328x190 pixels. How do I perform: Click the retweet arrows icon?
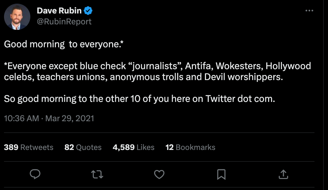coord(97,175)
